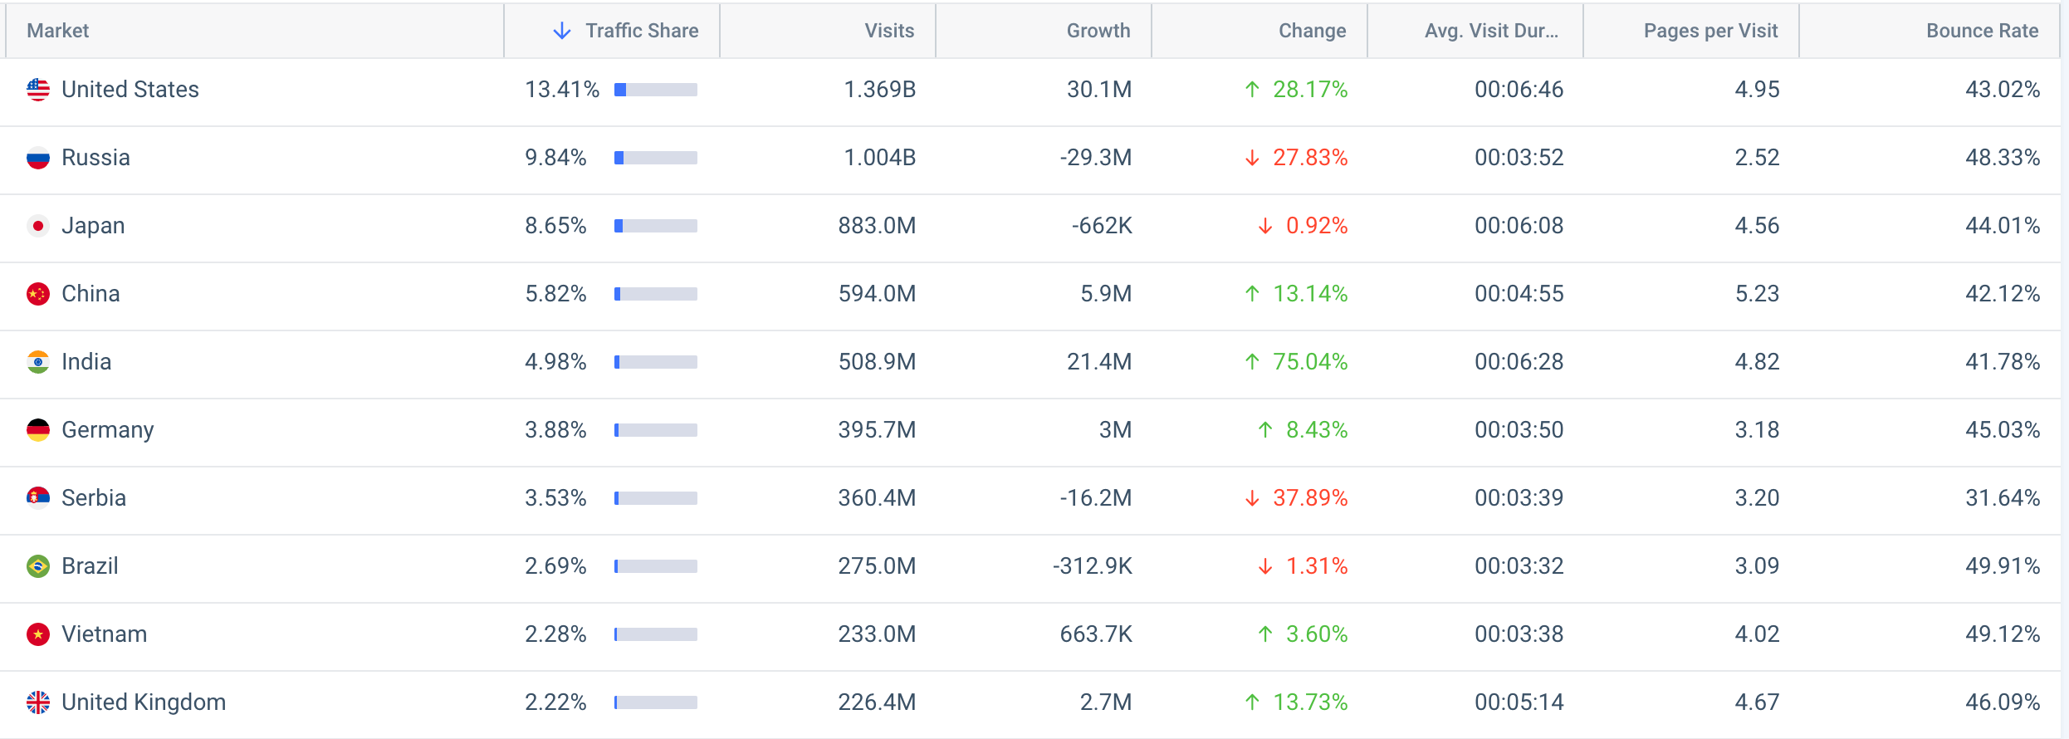Click the United States flag icon
This screenshot has width=2069, height=739.
pyautogui.click(x=38, y=90)
